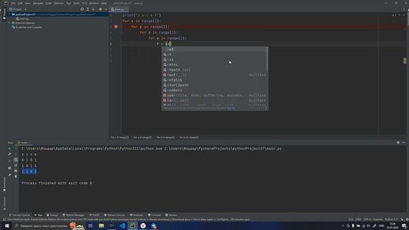Click the Project side tool window button

[4, 14]
